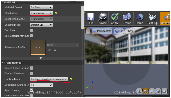
Task: Preview material on cube mesh
Action: [158, 91]
